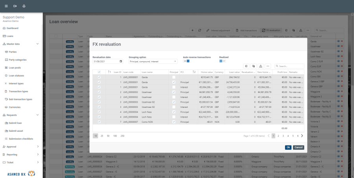This screenshot has height=178, width=354.
Task: Click the Ok button
Action: (x=288, y=147)
